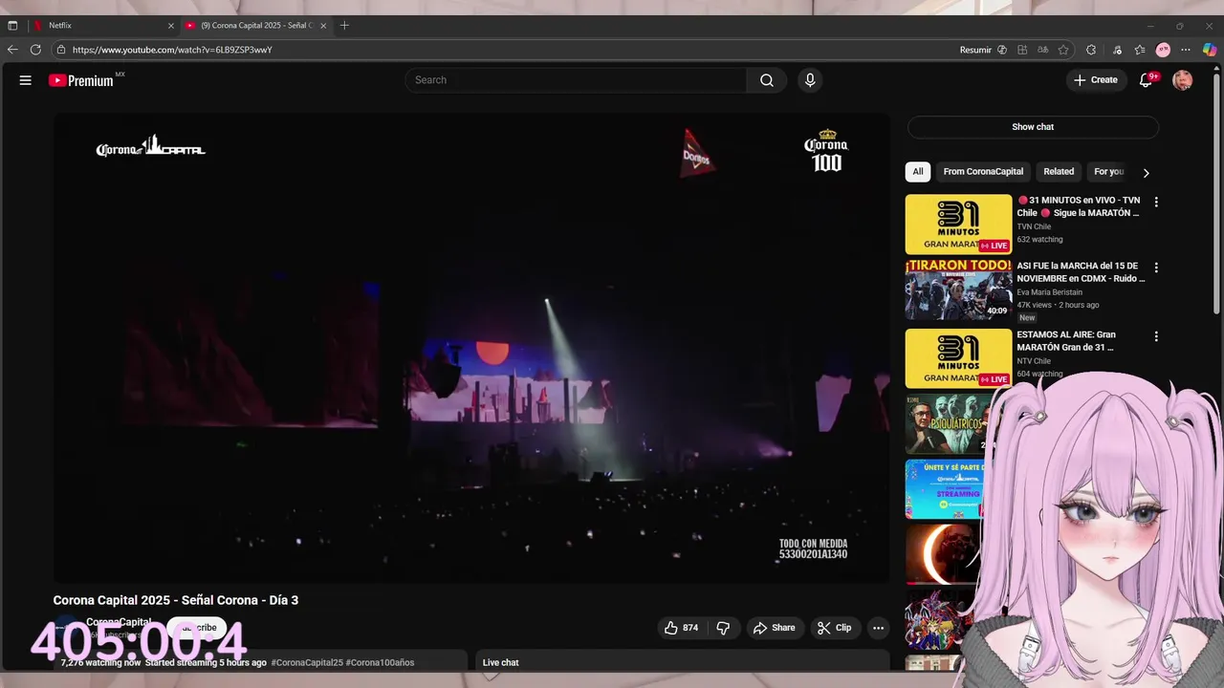
Task: Open the browser extensions puzzle icon
Action: 1091,50
